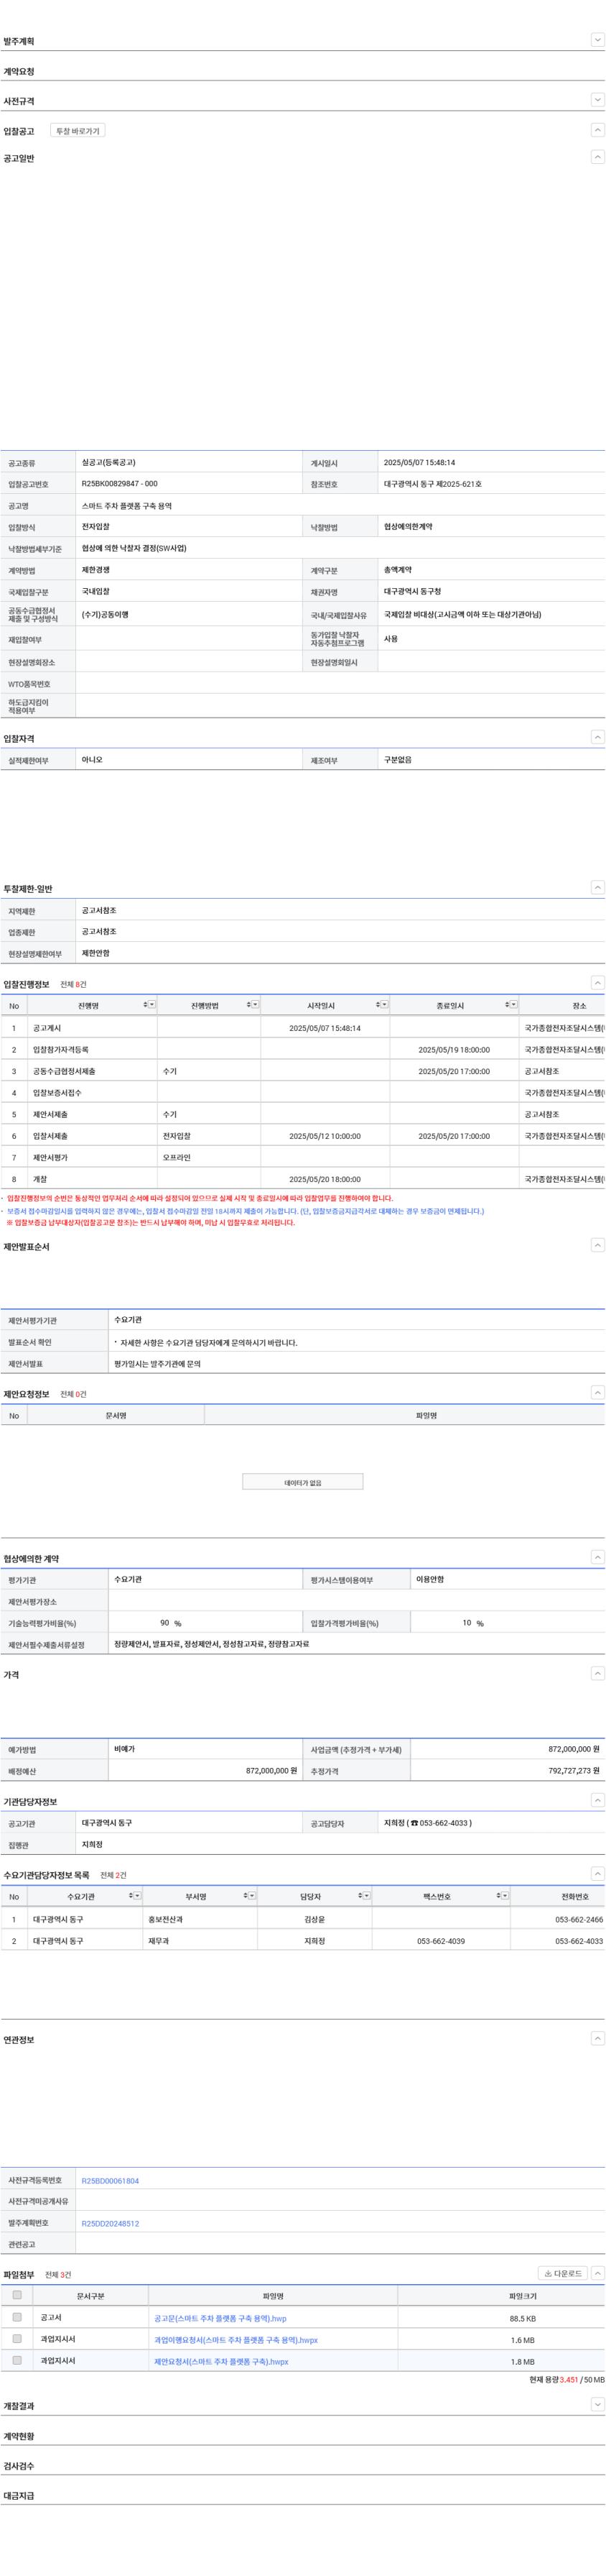Viewport: 606px width, 2576px height.
Task: Collapse the 입찰공고 section chevron
Action: coord(597,130)
